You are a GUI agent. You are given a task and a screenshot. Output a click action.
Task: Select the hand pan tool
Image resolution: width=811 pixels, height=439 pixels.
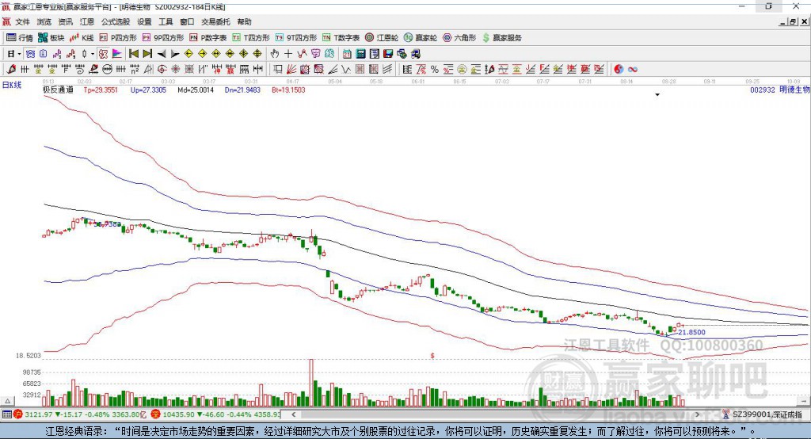point(275,54)
